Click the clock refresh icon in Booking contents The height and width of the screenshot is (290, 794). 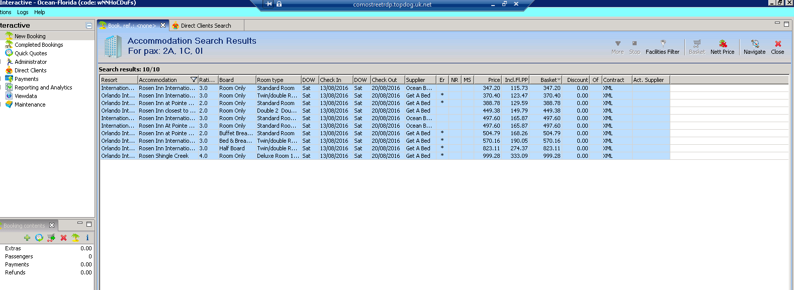tap(39, 238)
